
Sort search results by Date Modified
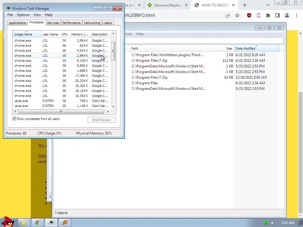pos(257,48)
